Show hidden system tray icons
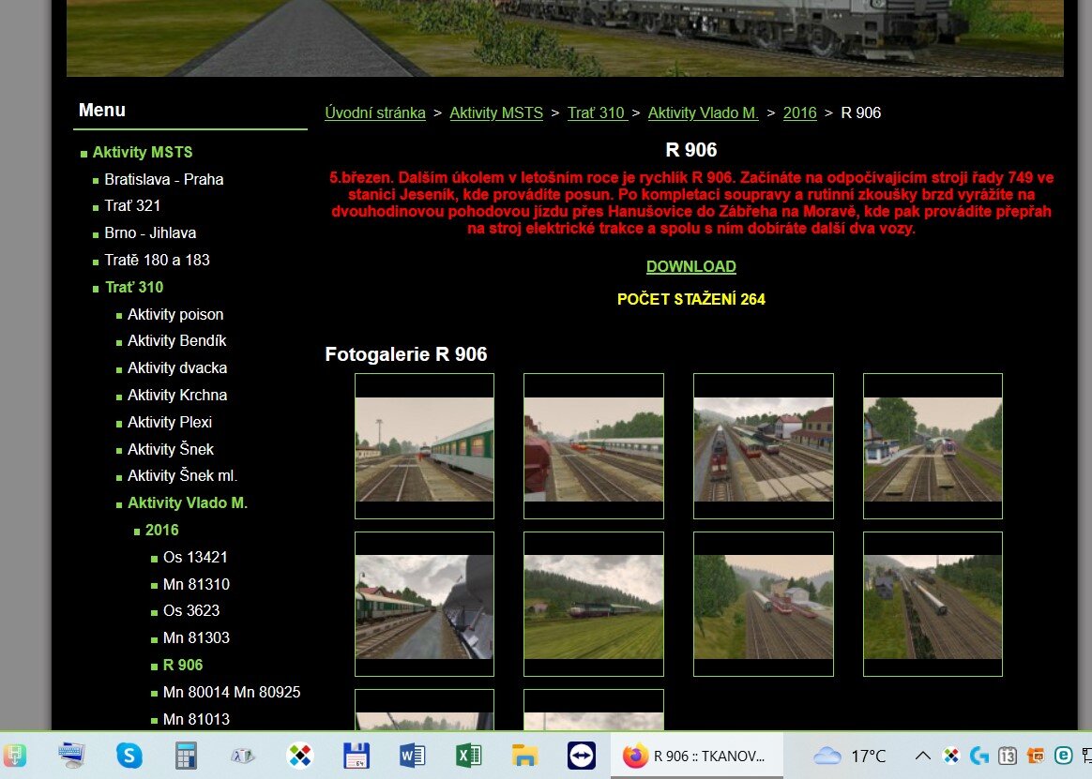 click(x=923, y=756)
